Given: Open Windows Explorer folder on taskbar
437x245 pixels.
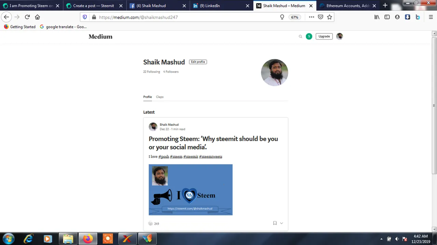Looking at the screenshot, I should point(68,239).
